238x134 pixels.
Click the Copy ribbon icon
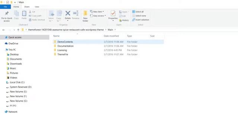[x=16, y=13]
